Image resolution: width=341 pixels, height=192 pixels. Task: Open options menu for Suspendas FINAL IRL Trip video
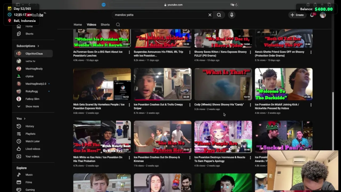pyautogui.click(x=190, y=52)
